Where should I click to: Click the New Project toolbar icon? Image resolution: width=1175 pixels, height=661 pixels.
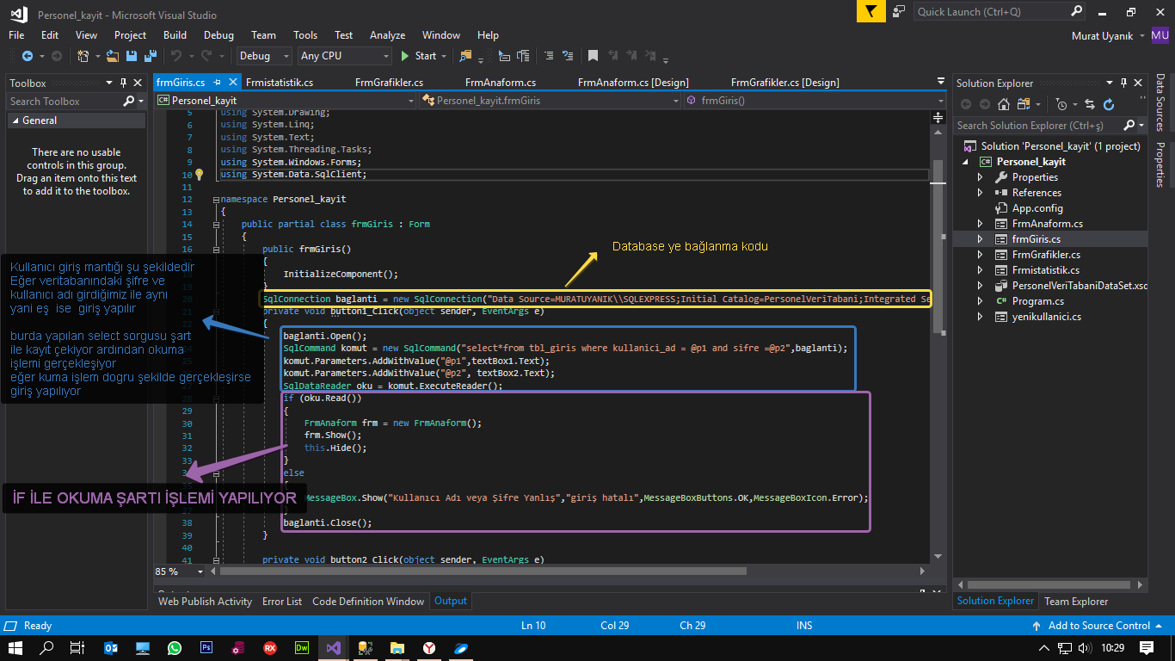tap(83, 56)
